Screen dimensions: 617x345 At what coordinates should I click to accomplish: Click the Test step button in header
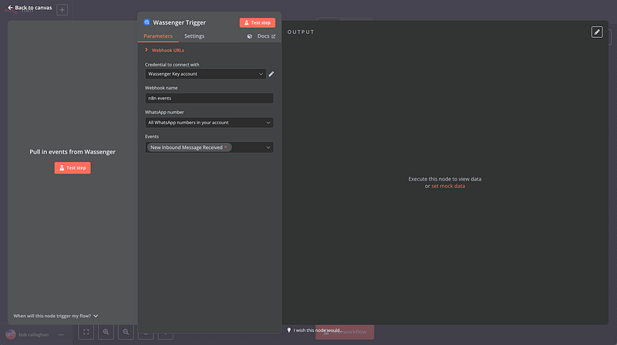tap(257, 23)
